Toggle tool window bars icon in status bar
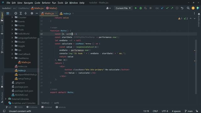The height and width of the screenshot is (113, 201). (4, 111)
